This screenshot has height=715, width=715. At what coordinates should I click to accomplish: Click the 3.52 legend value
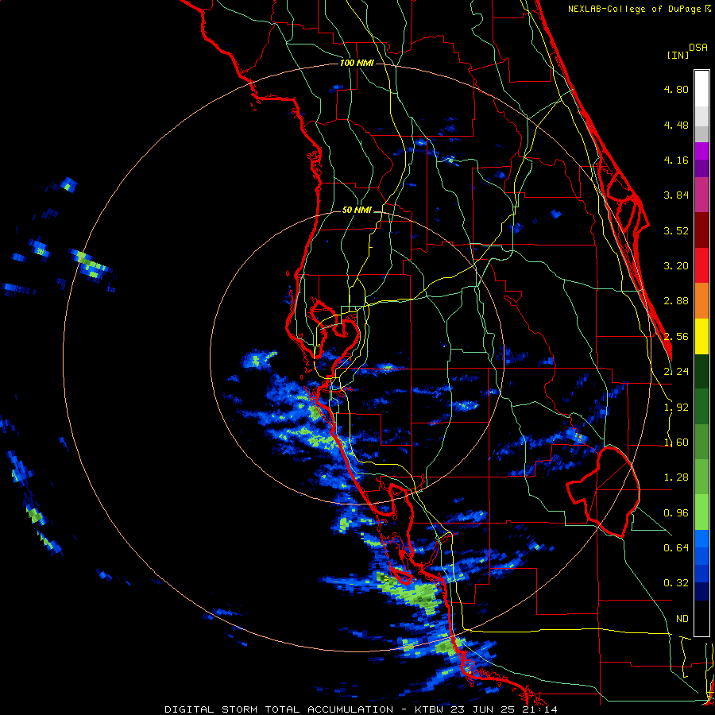click(676, 230)
